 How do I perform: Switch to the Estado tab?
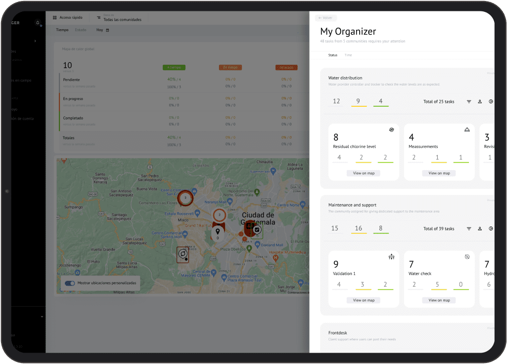click(80, 30)
